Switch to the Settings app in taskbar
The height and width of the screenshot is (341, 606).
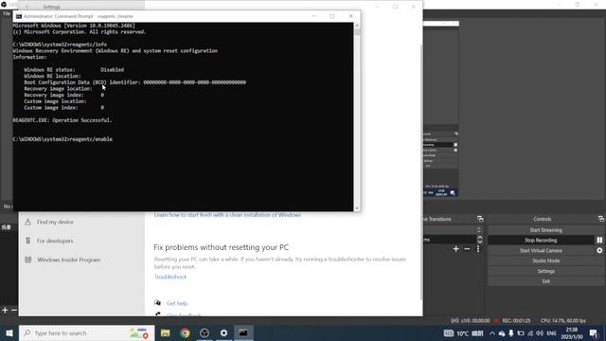tap(223, 332)
